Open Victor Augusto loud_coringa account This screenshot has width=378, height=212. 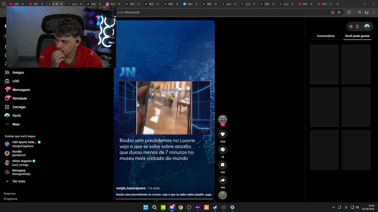point(20,163)
